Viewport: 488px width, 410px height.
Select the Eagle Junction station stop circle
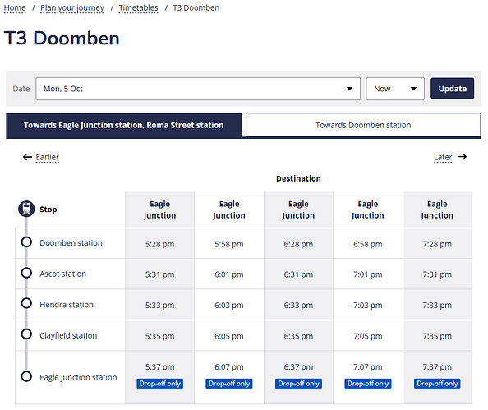tap(26, 376)
